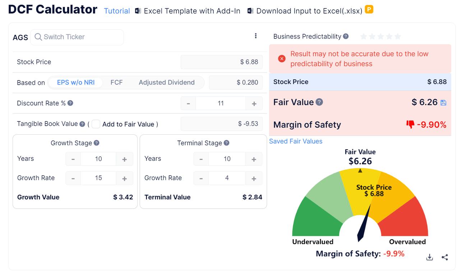Increase the Discount Rate with plus
The image size is (460, 277).
pyautogui.click(x=254, y=103)
